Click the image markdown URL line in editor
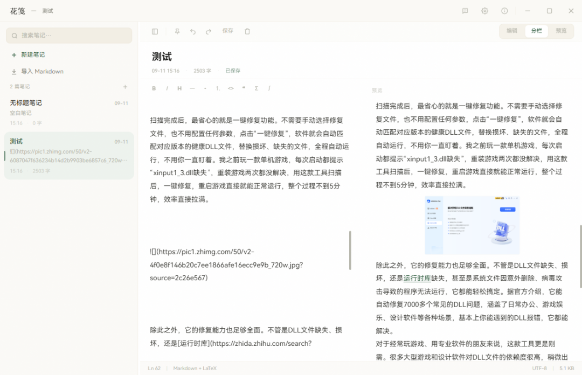The image size is (582, 375). 226,265
